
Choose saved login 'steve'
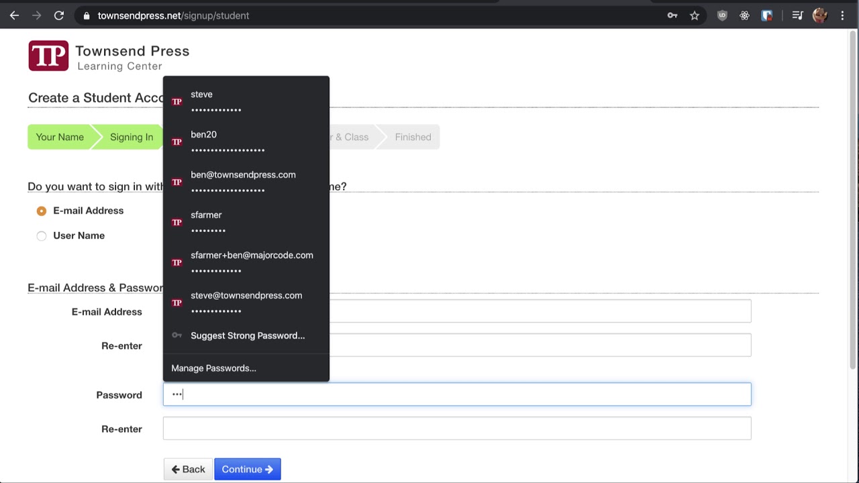coord(246,101)
